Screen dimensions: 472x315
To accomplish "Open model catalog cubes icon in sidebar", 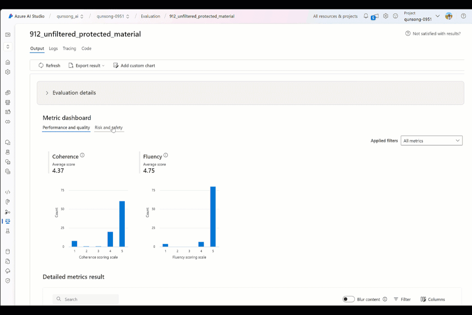I will (8, 93).
